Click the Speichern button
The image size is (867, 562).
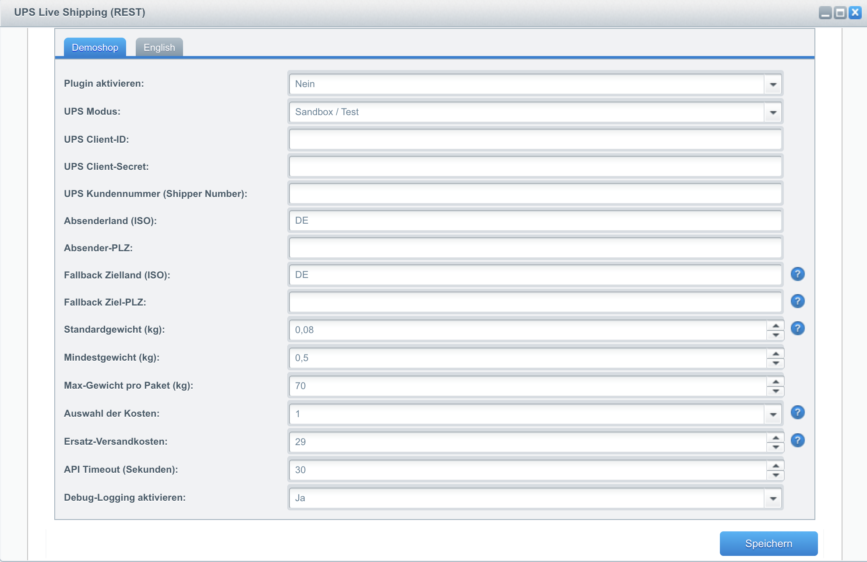point(768,543)
